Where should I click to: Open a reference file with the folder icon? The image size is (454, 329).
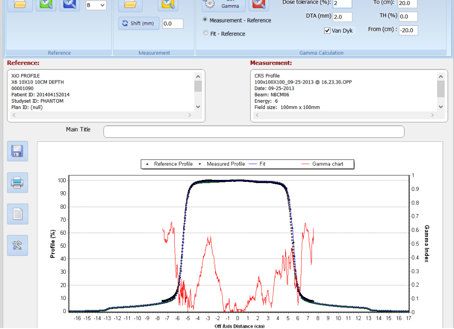(20, 4)
